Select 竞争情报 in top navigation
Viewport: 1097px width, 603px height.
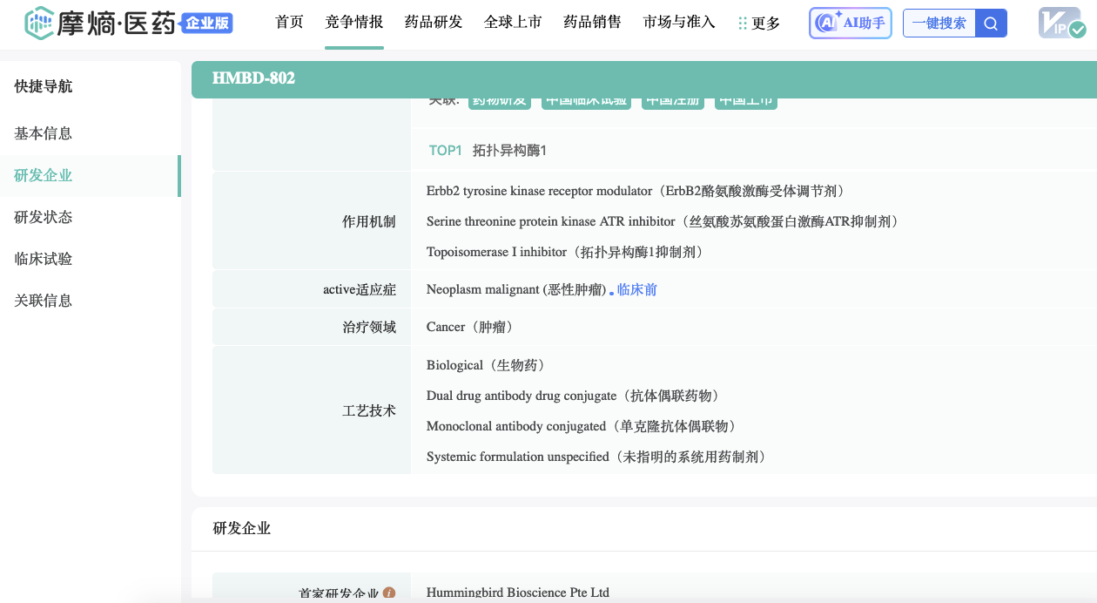(353, 23)
